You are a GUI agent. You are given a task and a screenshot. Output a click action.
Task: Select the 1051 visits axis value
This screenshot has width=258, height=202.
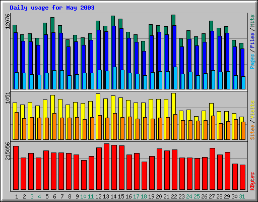tap(8, 98)
